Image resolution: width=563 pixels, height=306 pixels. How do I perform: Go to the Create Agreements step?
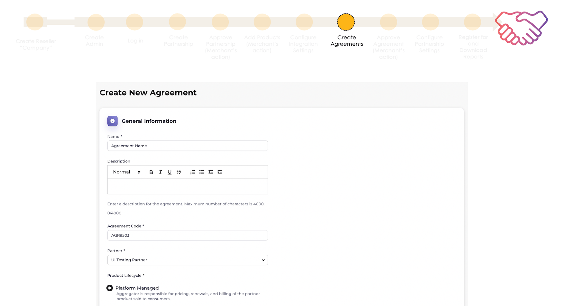pyautogui.click(x=346, y=22)
